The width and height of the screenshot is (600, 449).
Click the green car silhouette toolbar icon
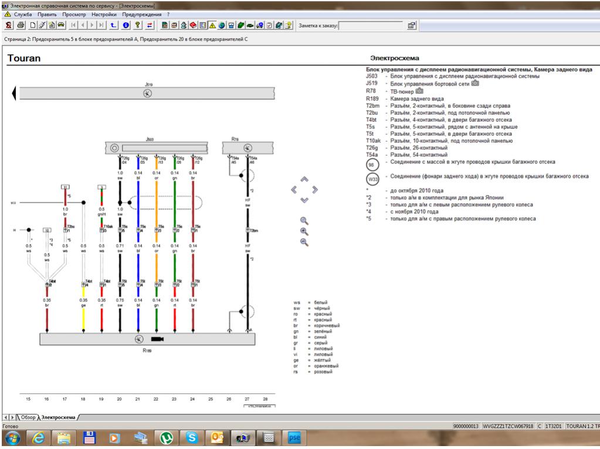[x=250, y=25]
